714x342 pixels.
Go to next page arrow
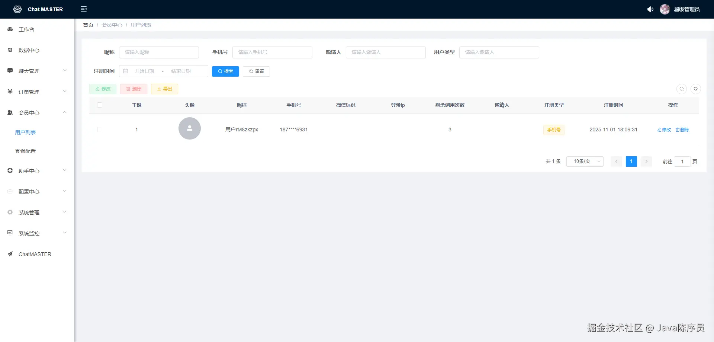[646, 162]
